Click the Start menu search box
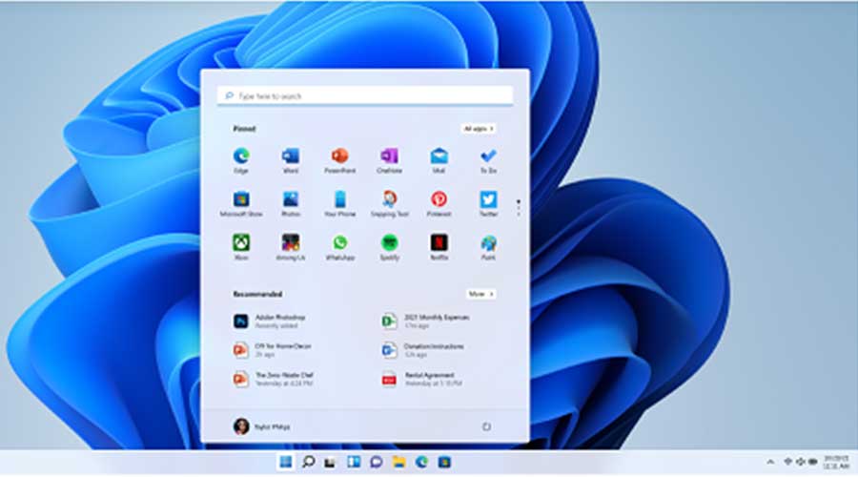Screen dimensions: 858x477 coord(365,95)
